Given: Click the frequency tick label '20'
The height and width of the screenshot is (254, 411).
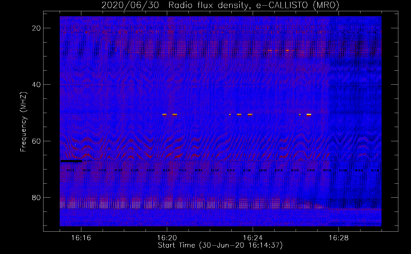Looking at the screenshot, I should pyautogui.click(x=36, y=28).
